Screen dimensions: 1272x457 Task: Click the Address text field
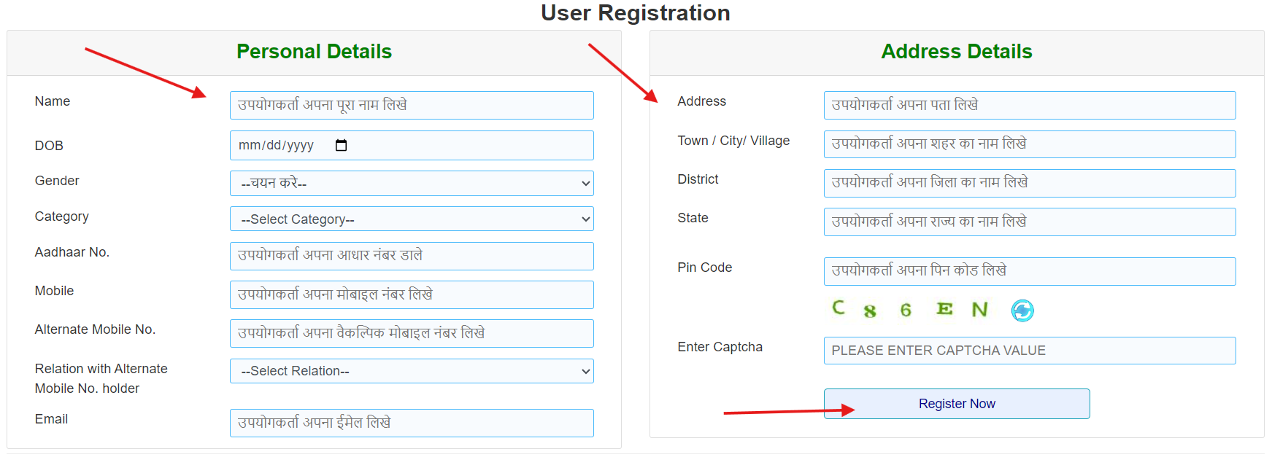pos(1029,105)
